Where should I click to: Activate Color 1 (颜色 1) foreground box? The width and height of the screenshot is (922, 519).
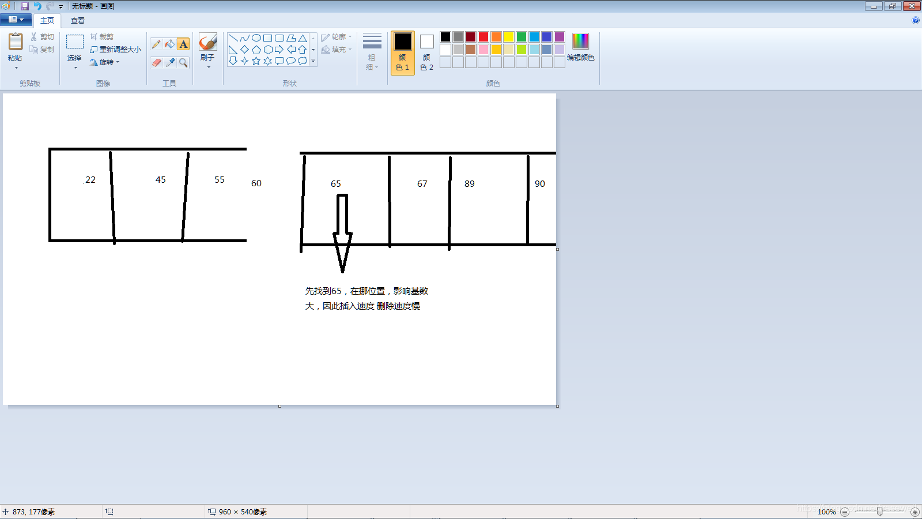tap(403, 53)
